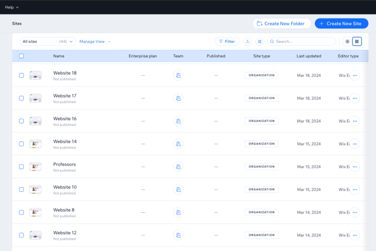Open the Manage View dropdown
Viewport: 376px width, 251px height.
pos(95,41)
